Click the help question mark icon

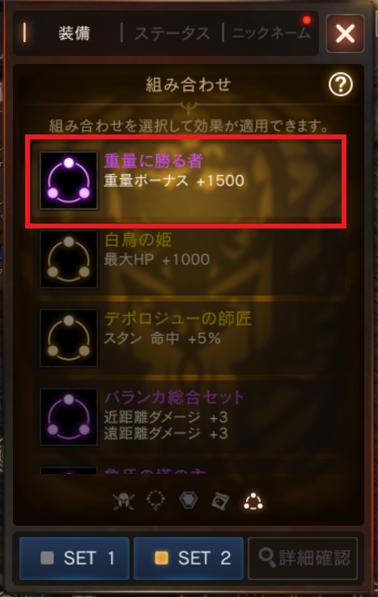tap(340, 84)
